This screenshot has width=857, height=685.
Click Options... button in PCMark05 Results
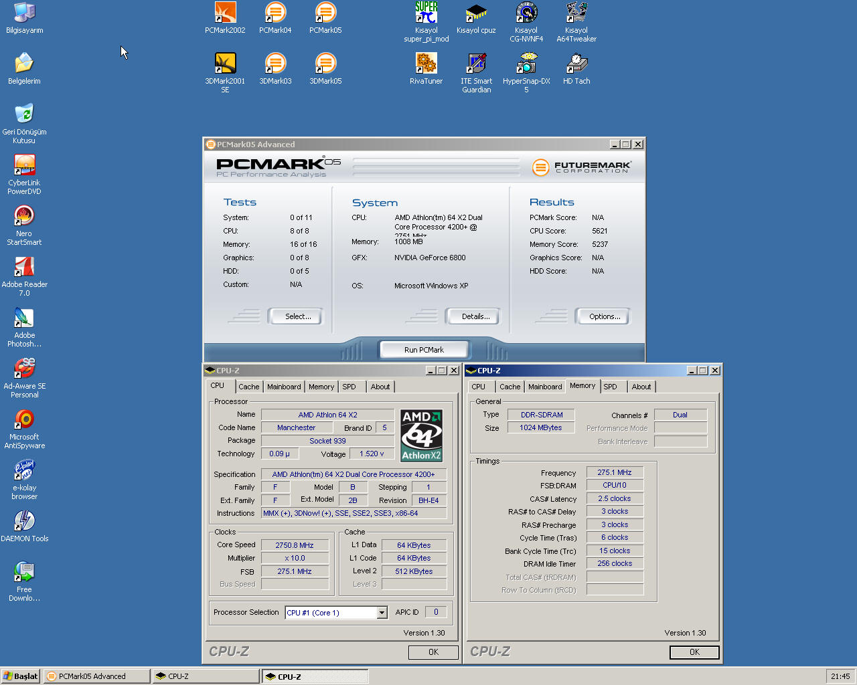[x=603, y=316]
